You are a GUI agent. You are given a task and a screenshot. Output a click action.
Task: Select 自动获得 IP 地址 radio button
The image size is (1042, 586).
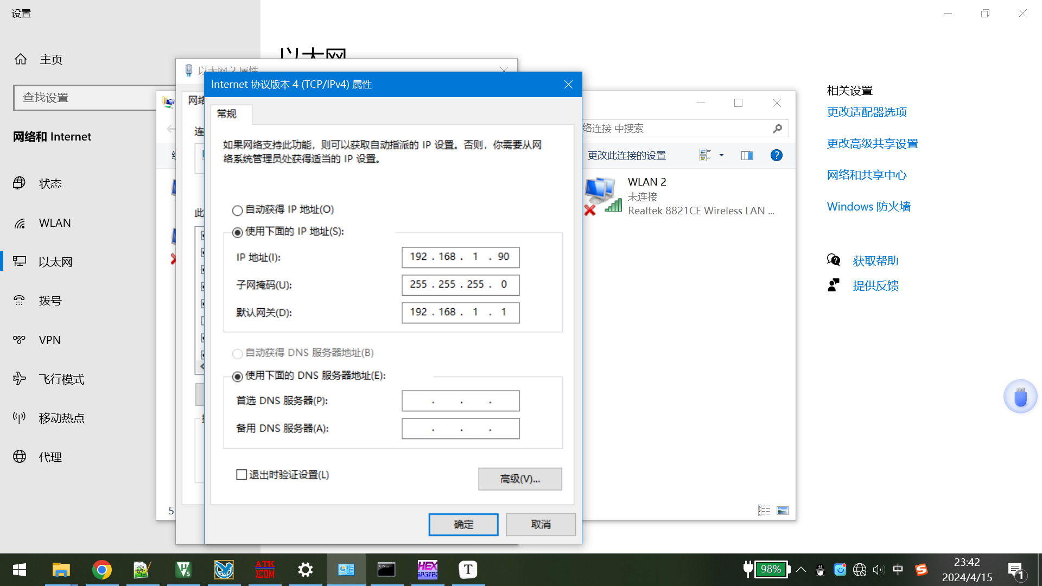point(237,210)
